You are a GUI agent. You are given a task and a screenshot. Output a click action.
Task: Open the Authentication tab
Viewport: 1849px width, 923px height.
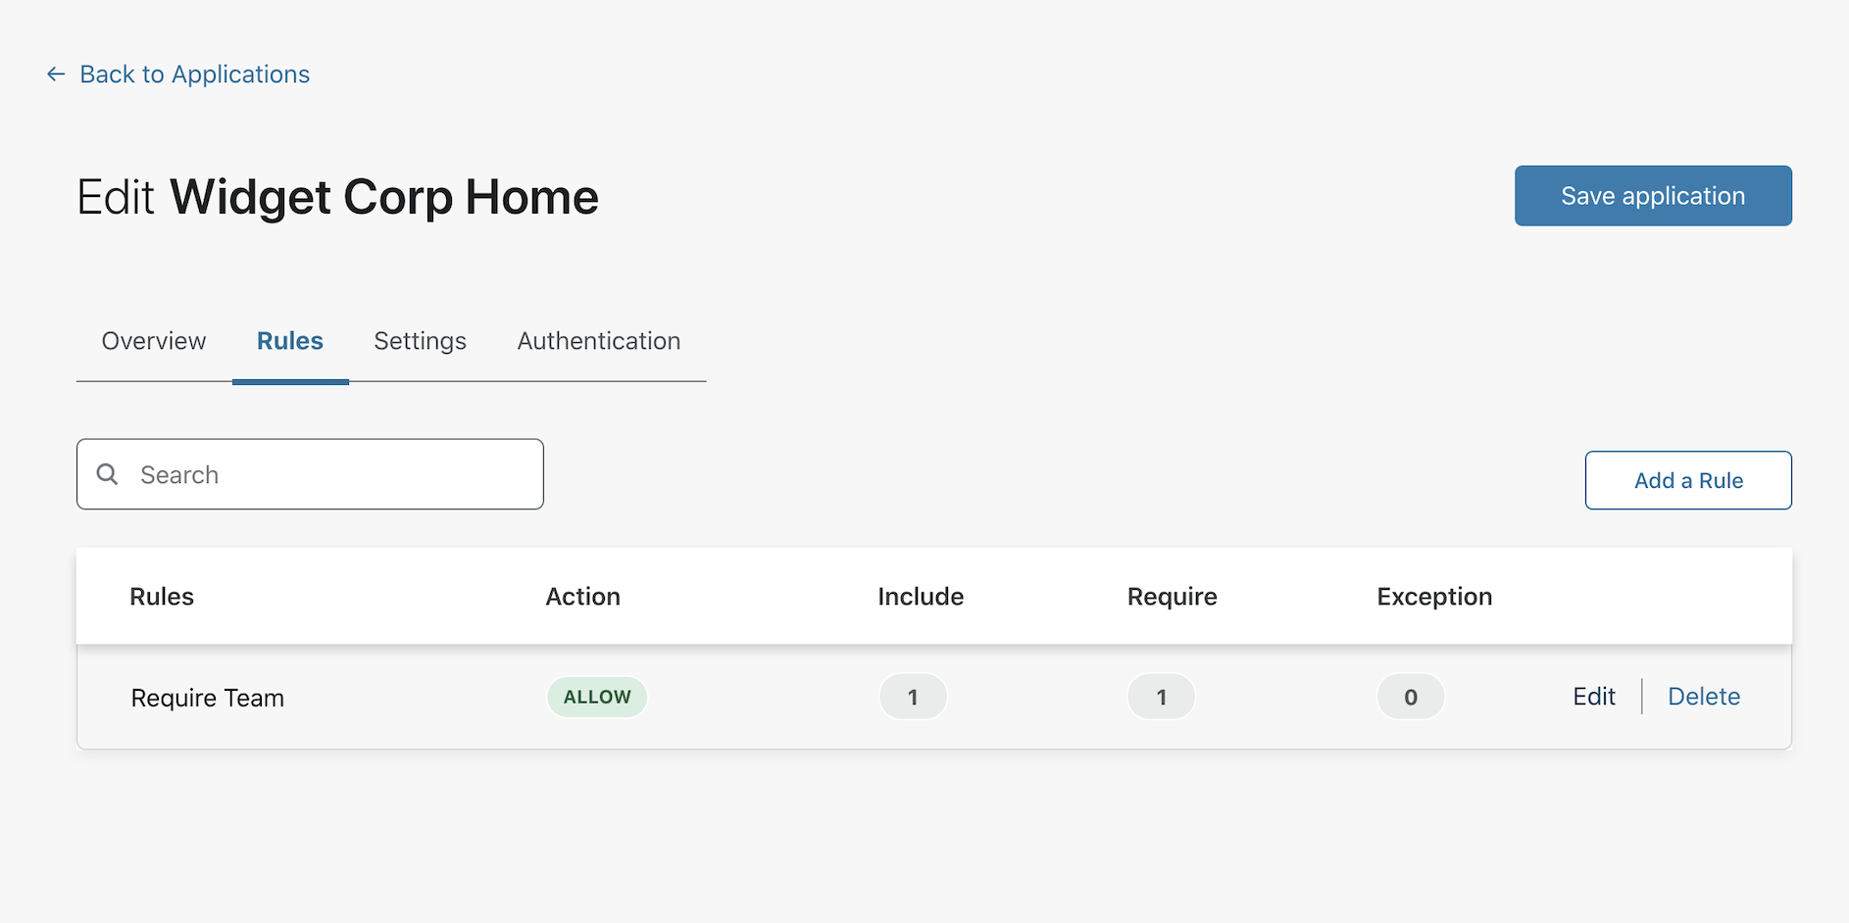598,341
